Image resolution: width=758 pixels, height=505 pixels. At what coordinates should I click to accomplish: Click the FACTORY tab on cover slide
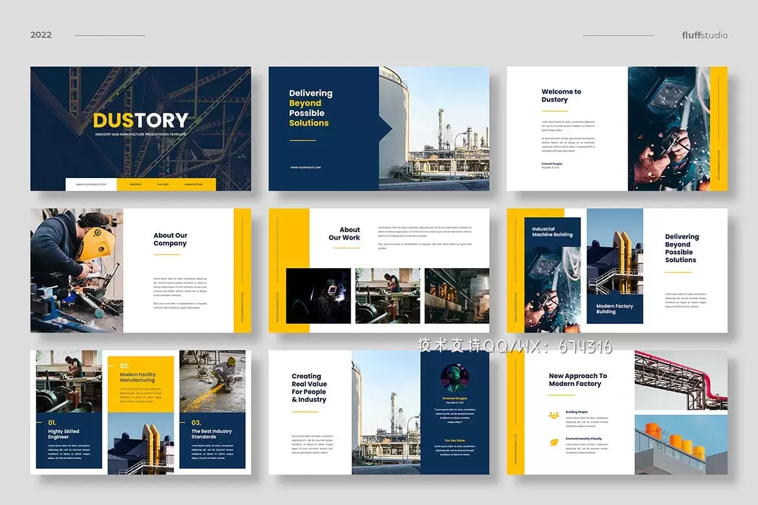163,185
